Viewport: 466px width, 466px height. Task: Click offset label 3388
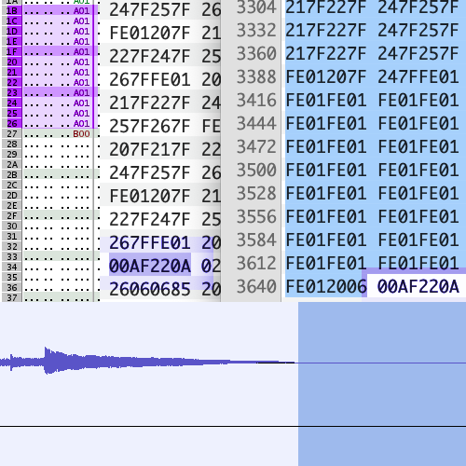tap(256, 76)
